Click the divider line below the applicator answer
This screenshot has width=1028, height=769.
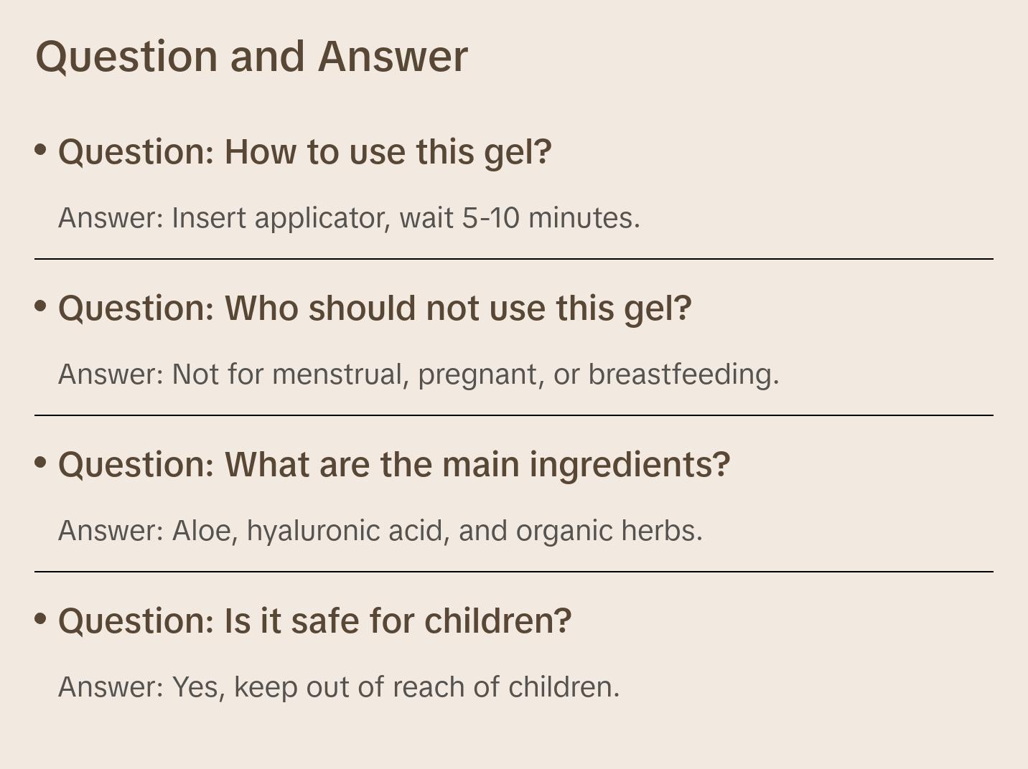click(514, 259)
